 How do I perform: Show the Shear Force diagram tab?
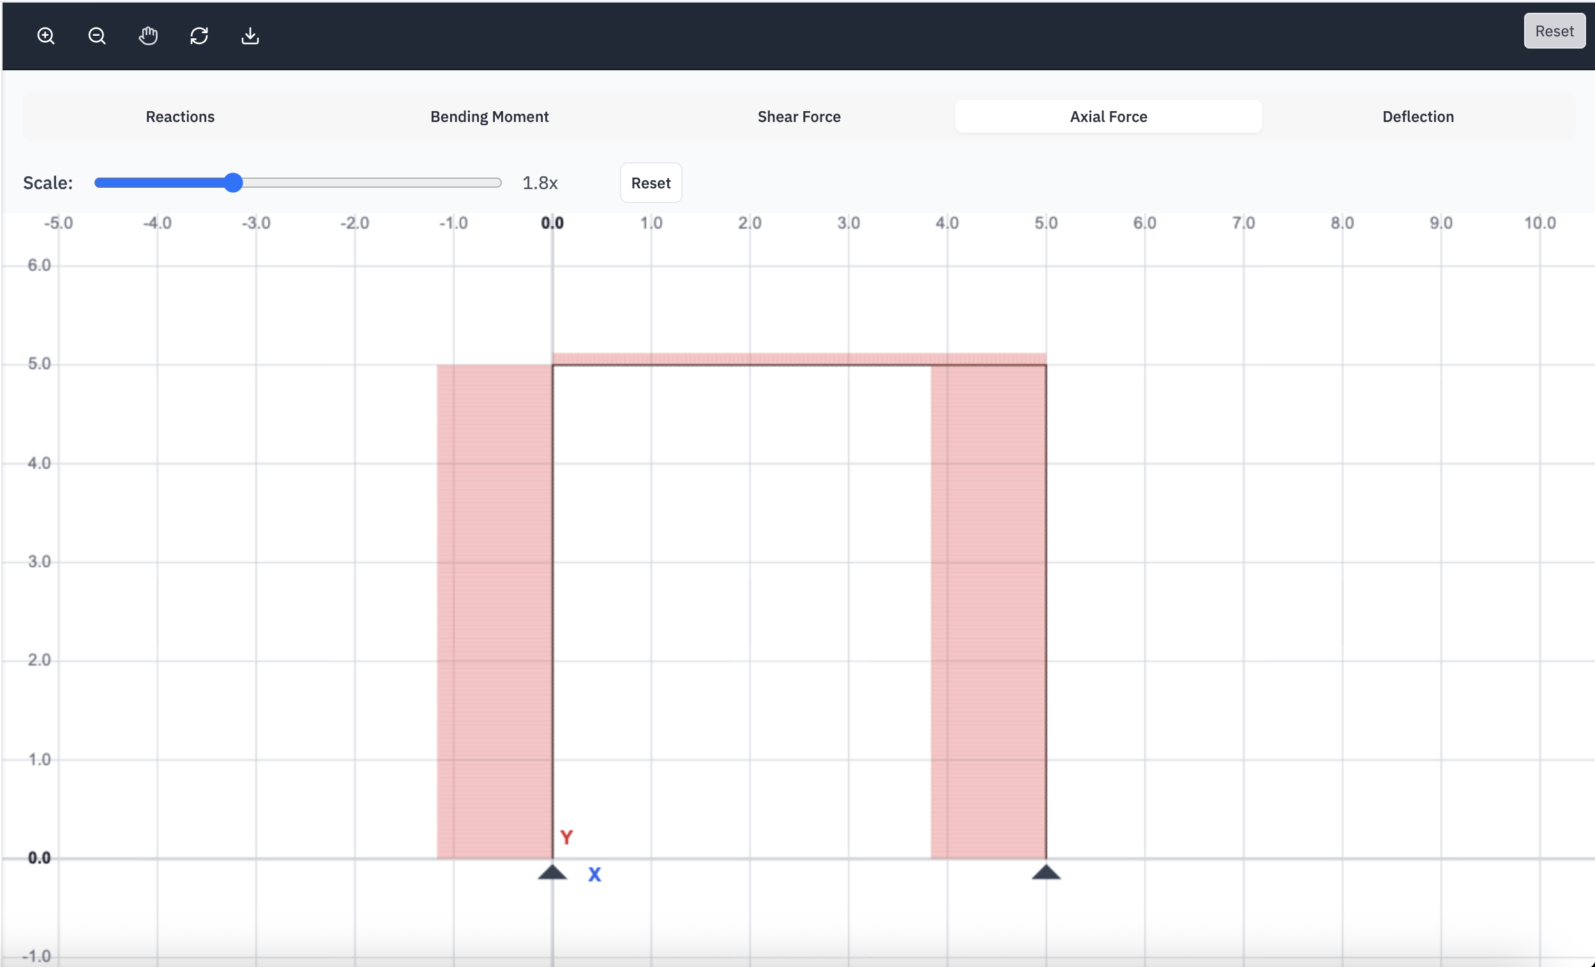(799, 117)
